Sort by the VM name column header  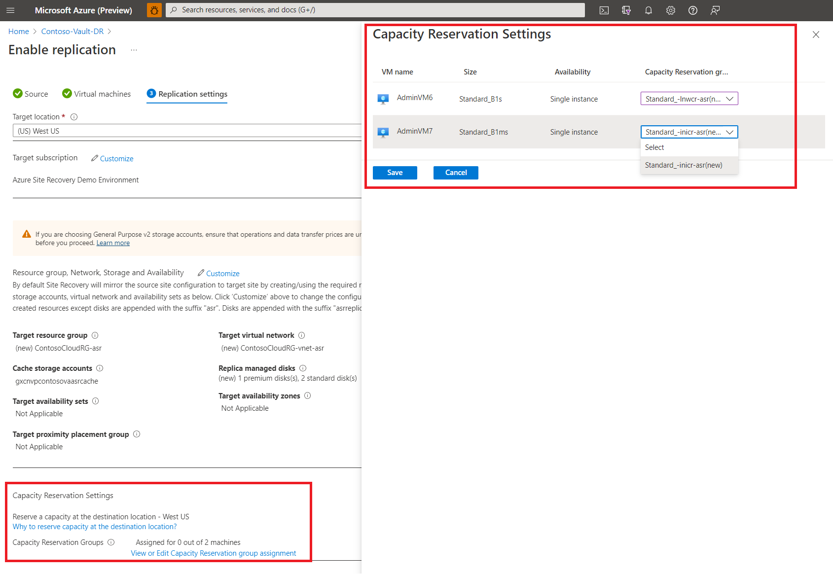click(x=398, y=72)
